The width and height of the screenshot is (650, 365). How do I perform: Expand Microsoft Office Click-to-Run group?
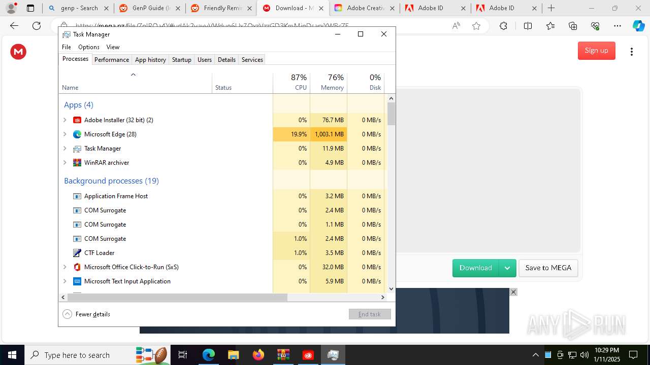click(x=64, y=267)
